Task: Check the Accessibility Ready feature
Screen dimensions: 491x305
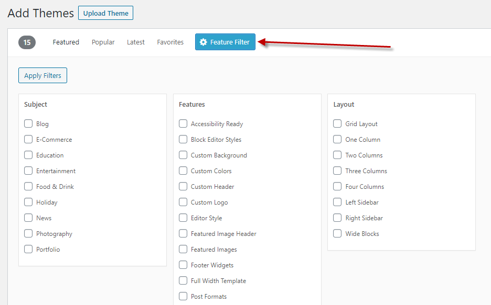Action: point(183,123)
